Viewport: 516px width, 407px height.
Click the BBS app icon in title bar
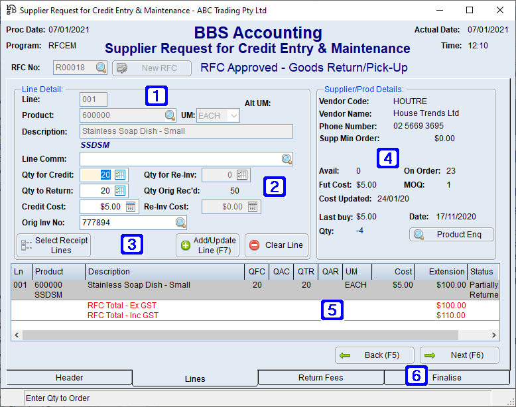click(x=11, y=10)
